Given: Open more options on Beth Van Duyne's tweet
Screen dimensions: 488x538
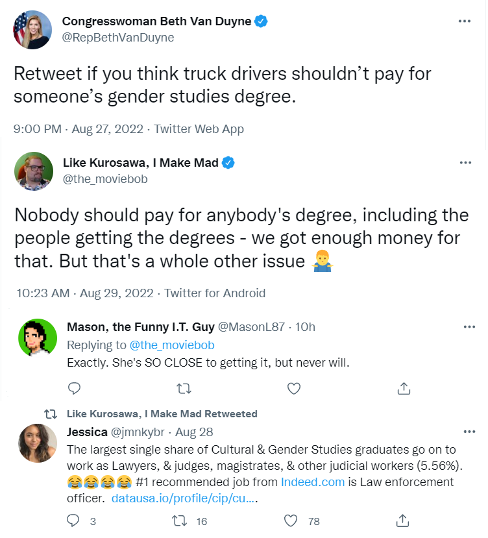Looking at the screenshot, I should click(464, 21).
